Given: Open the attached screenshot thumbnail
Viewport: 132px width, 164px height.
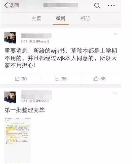Looking at the screenshot, I should click(18, 141).
